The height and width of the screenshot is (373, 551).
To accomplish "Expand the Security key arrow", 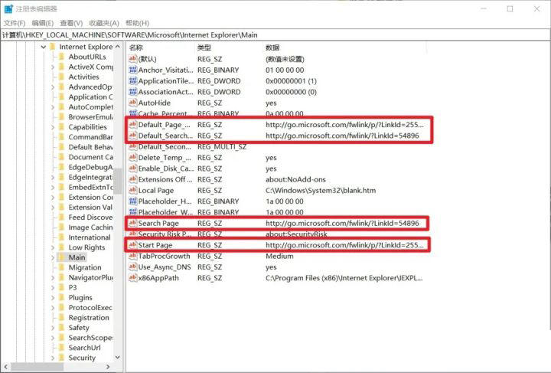I will 53,358.
